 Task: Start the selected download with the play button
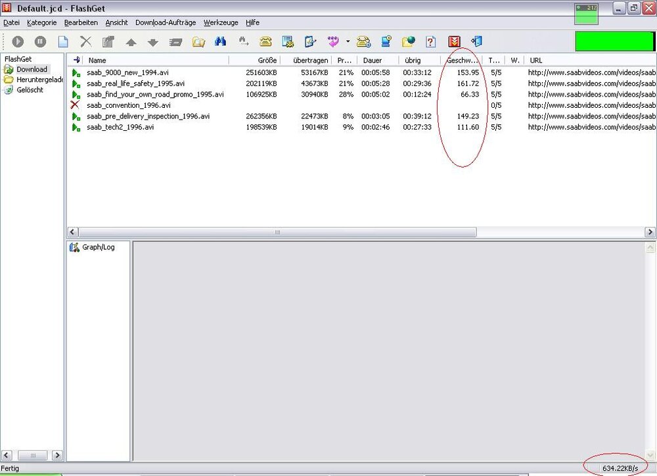click(x=18, y=41)
